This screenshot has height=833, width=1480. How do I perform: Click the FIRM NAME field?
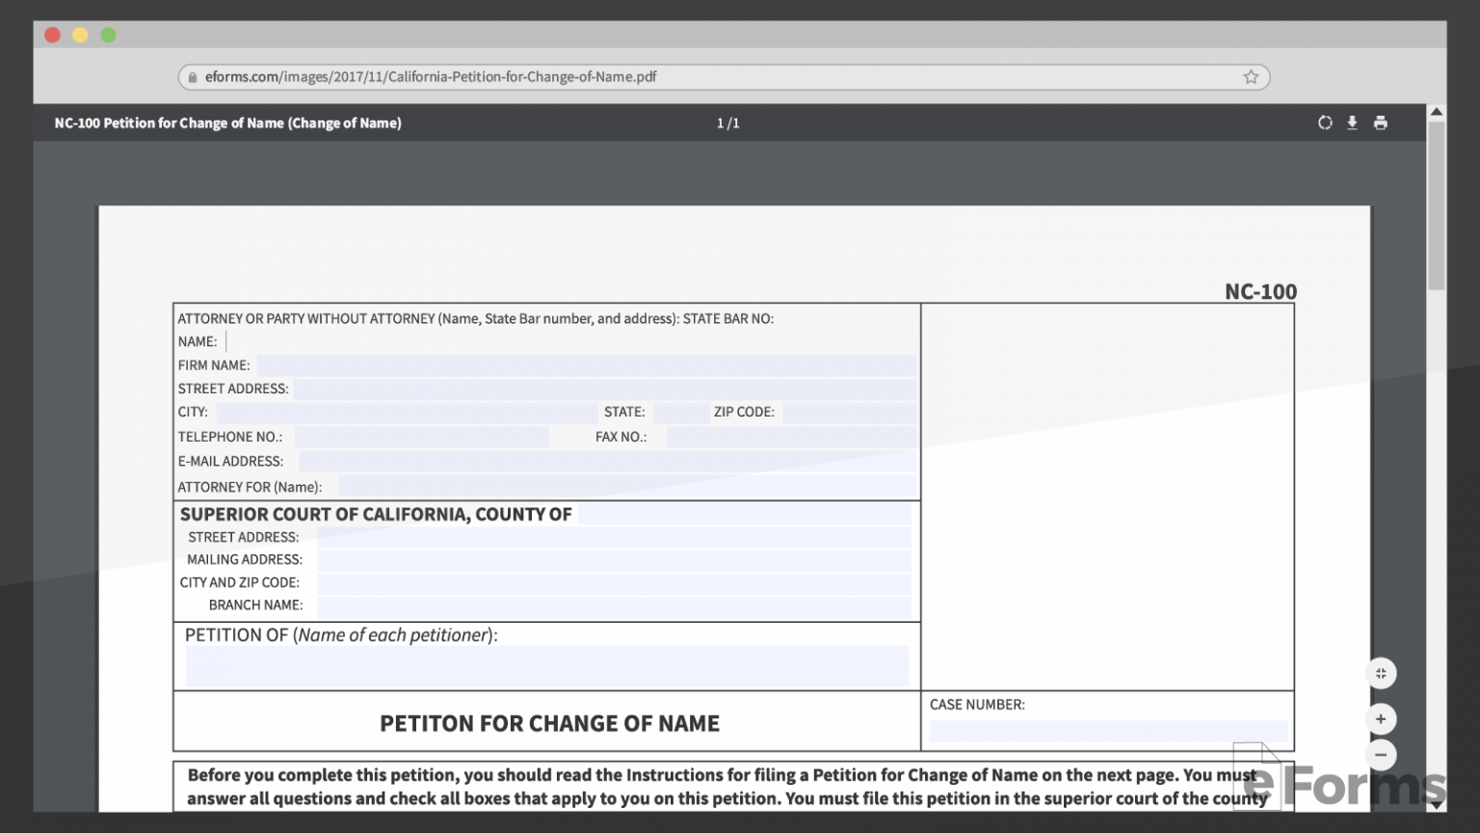[x=578, y=364]
